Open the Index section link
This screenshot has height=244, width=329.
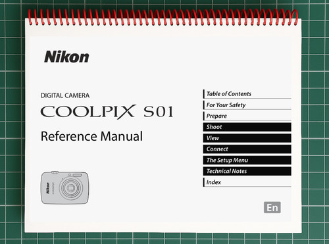click(x=247, y=182)
